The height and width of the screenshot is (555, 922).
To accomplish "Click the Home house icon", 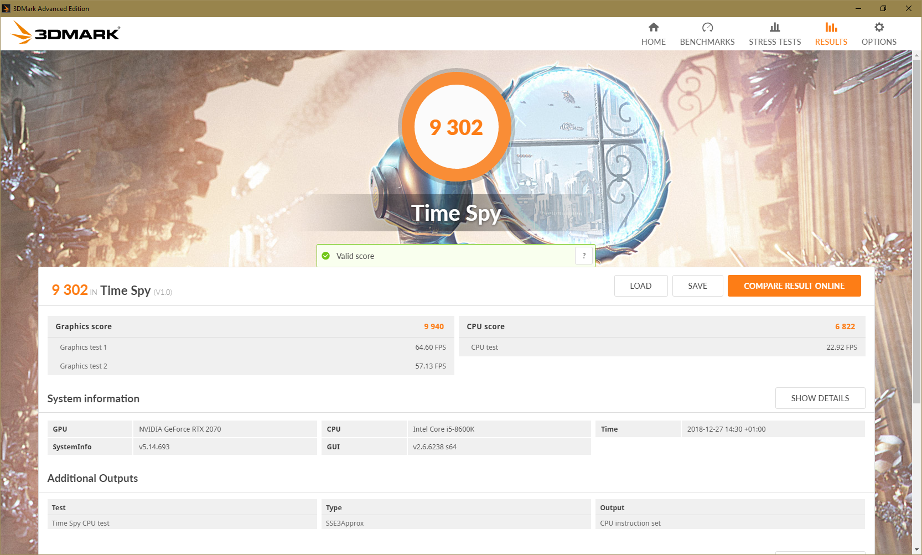I will pyautogui.click(x=654, y=27).
